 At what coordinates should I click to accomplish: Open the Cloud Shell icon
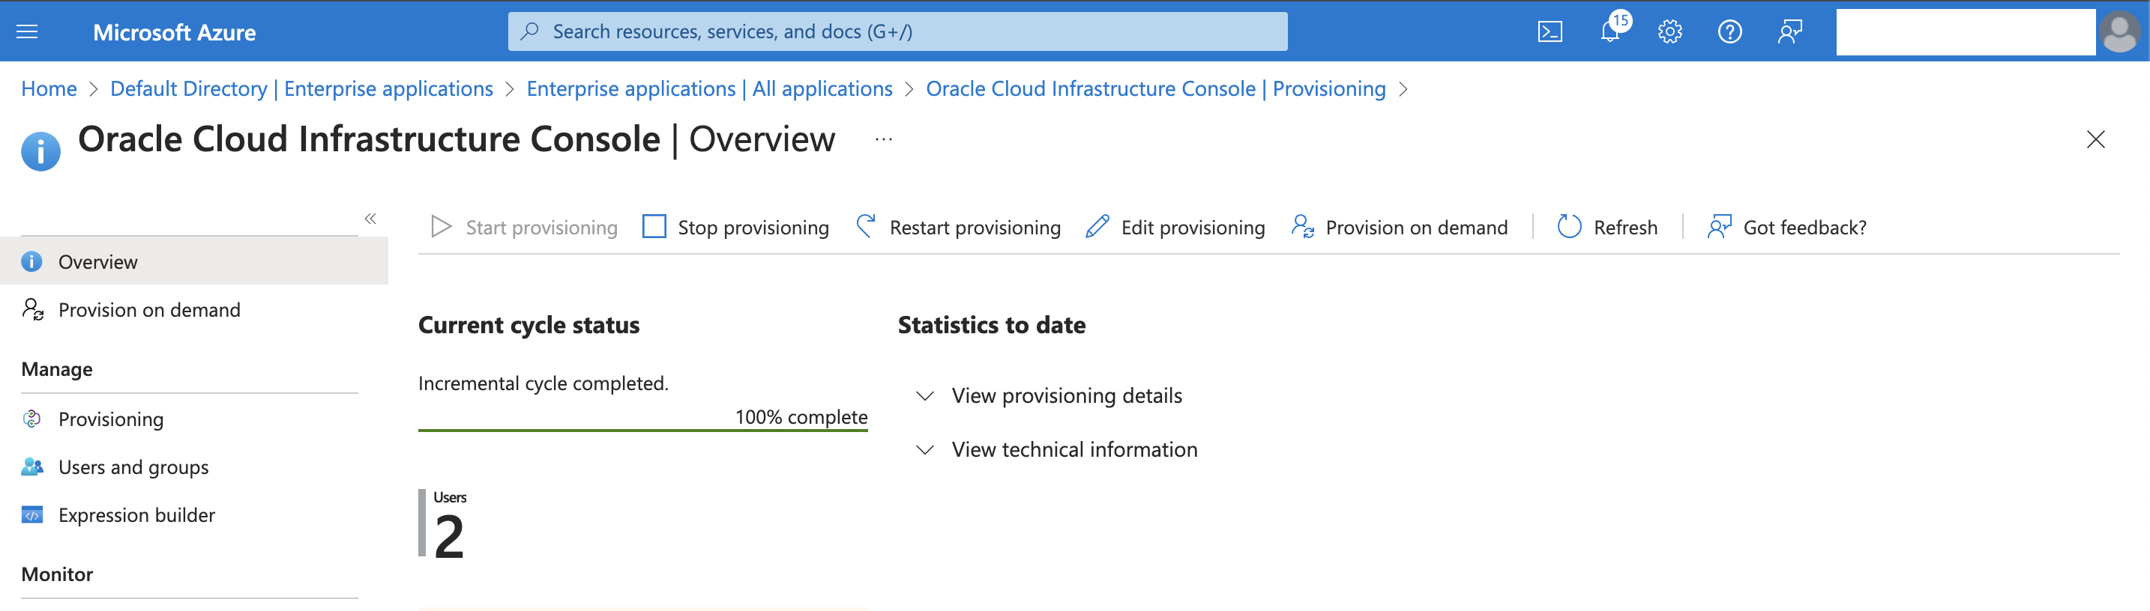point(1549,31)
